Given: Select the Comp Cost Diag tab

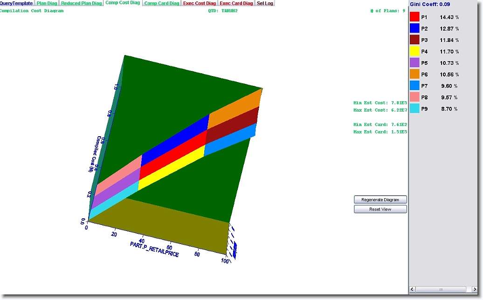Looking at the screenshot, I should [123, 3].
